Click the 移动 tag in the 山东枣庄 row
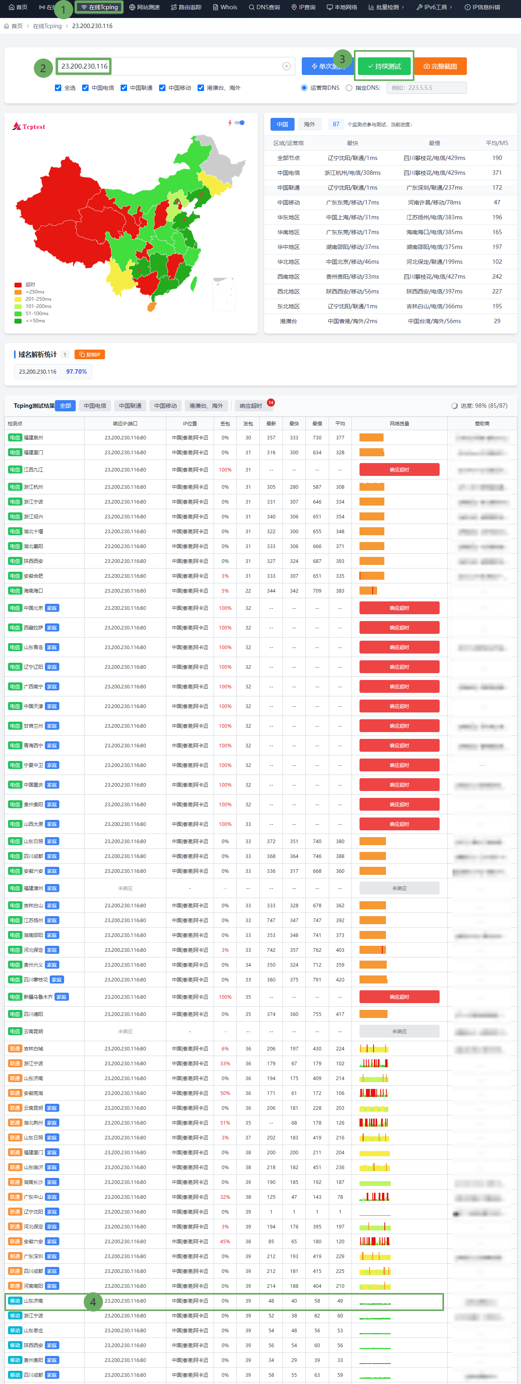The height and width of the screenshot is (1384, 521). [14, 1331]
